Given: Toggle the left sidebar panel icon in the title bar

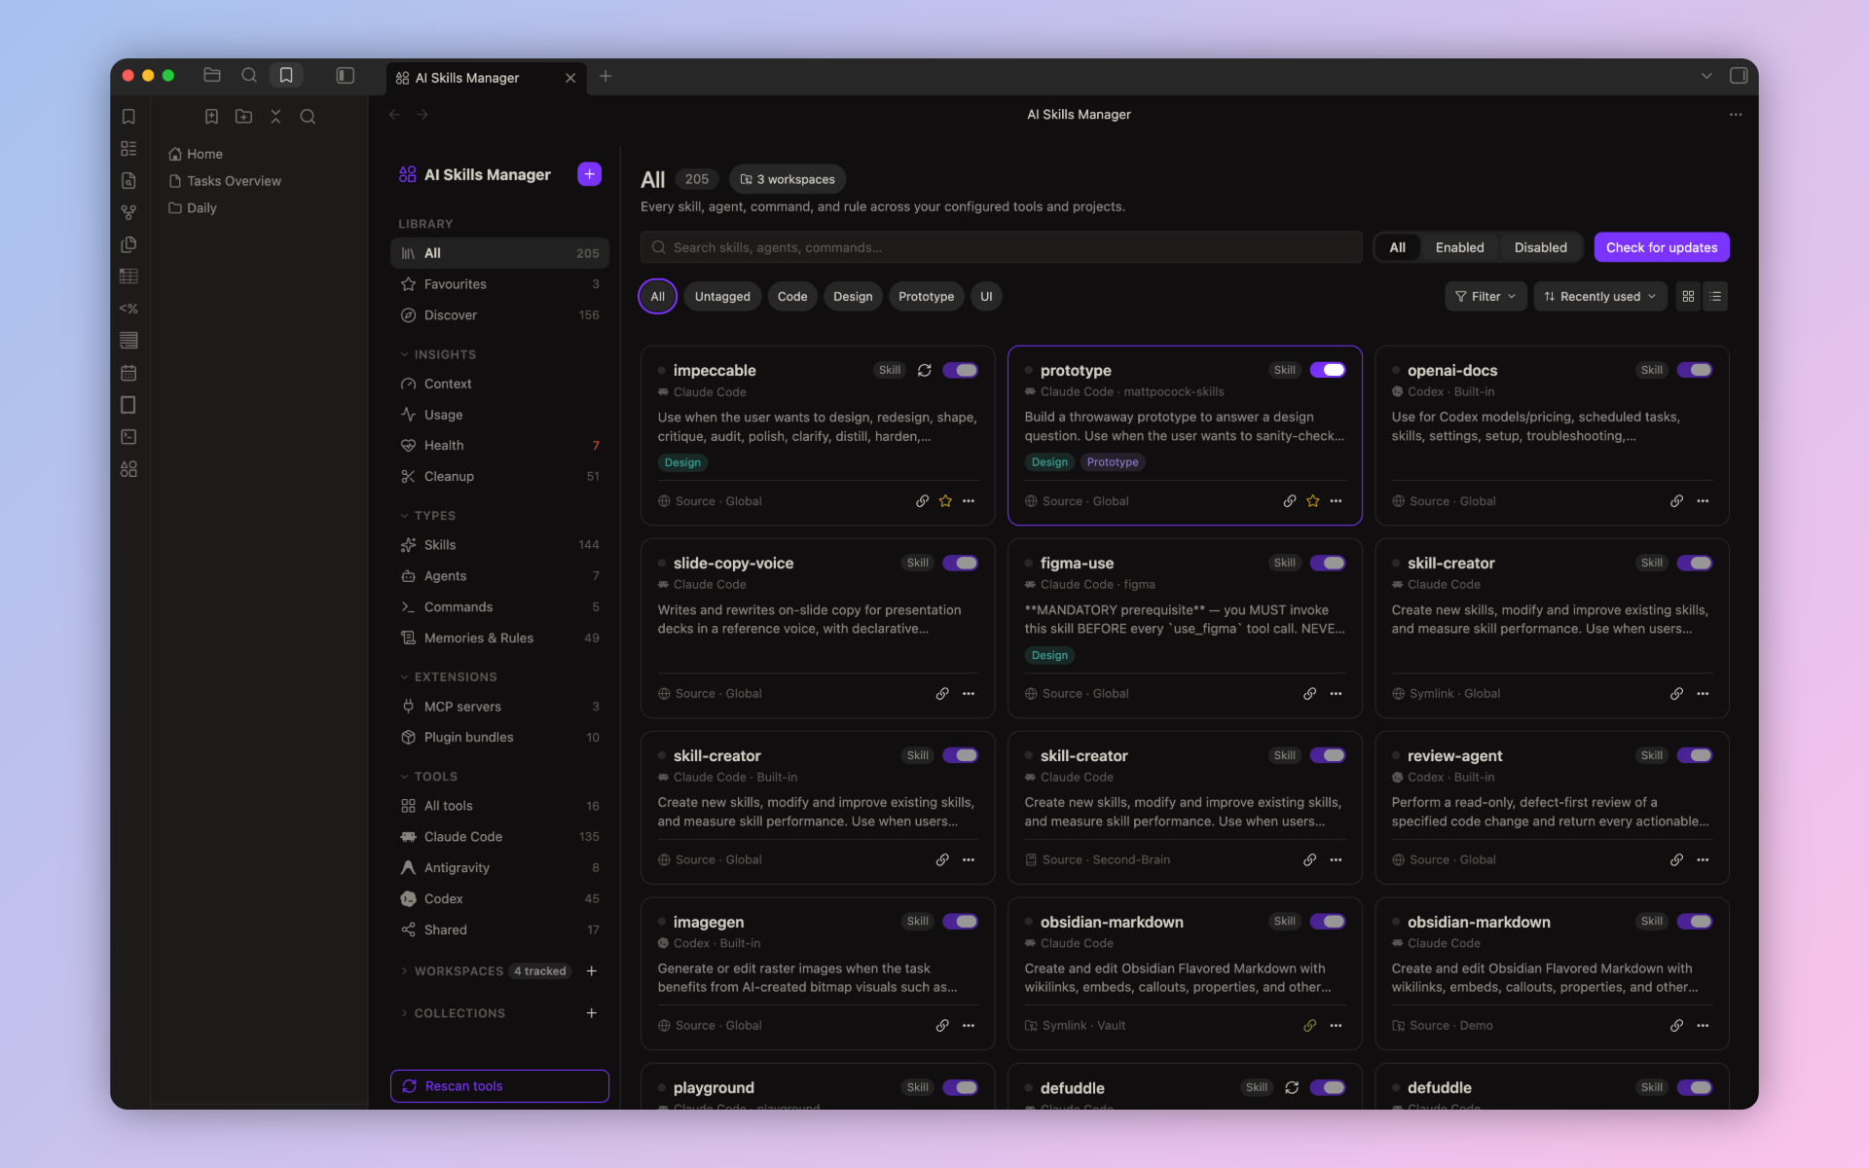Looking at the screenshot, I should (346, 75).
